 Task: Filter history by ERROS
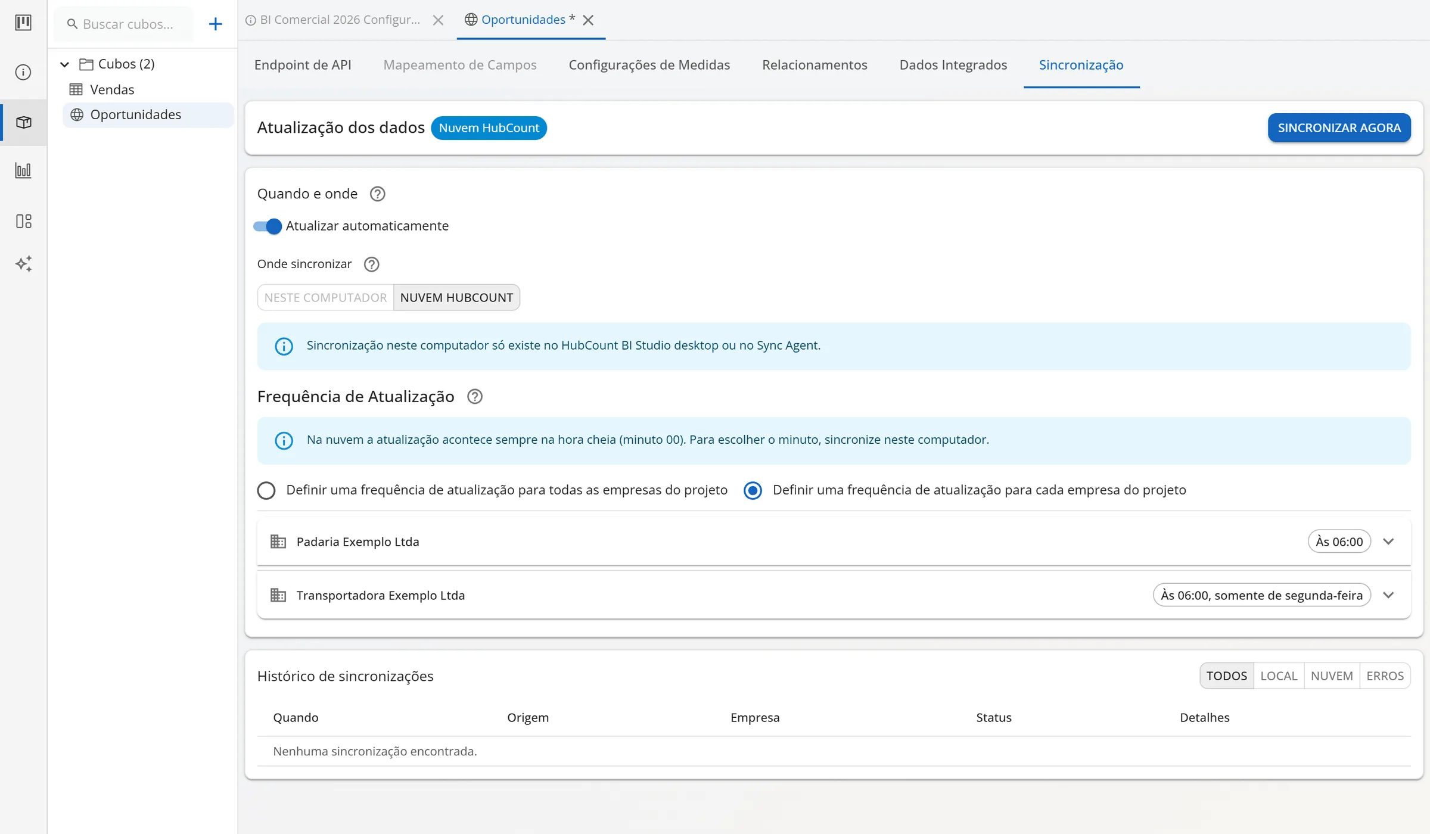pos(1385,676)
